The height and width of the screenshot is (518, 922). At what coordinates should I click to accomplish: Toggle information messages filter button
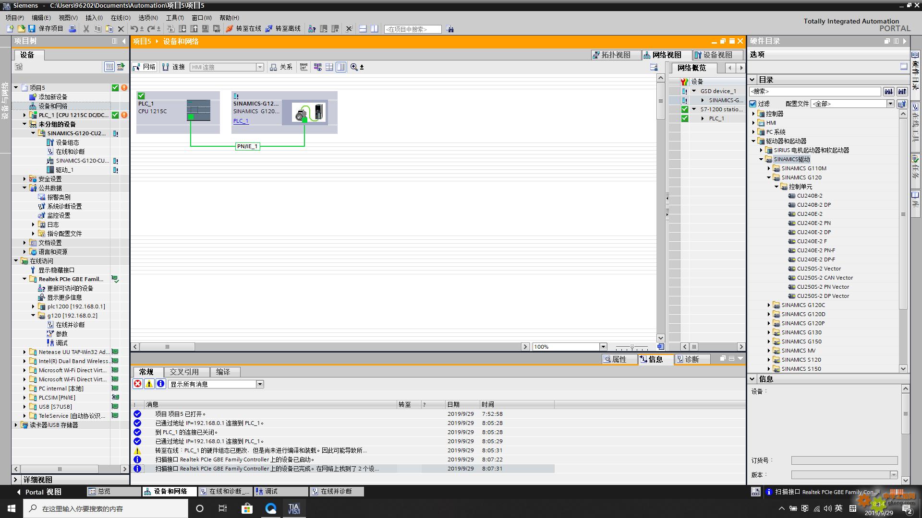[161, 384]
